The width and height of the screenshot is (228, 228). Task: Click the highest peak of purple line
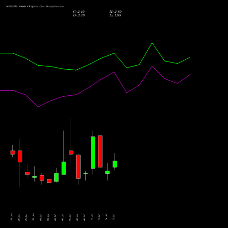pyautogui.click(x=152, y=66)
